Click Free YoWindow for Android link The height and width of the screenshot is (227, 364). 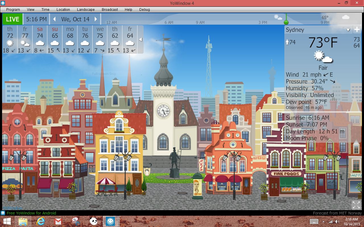click(31, 213)
